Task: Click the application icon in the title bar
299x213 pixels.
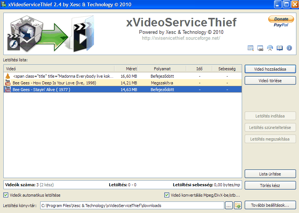Action: 4,4
